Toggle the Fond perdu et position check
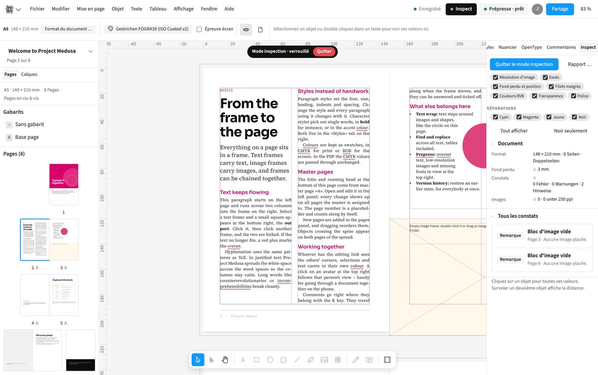Screen dimensions: 598x375 (517, 86)
